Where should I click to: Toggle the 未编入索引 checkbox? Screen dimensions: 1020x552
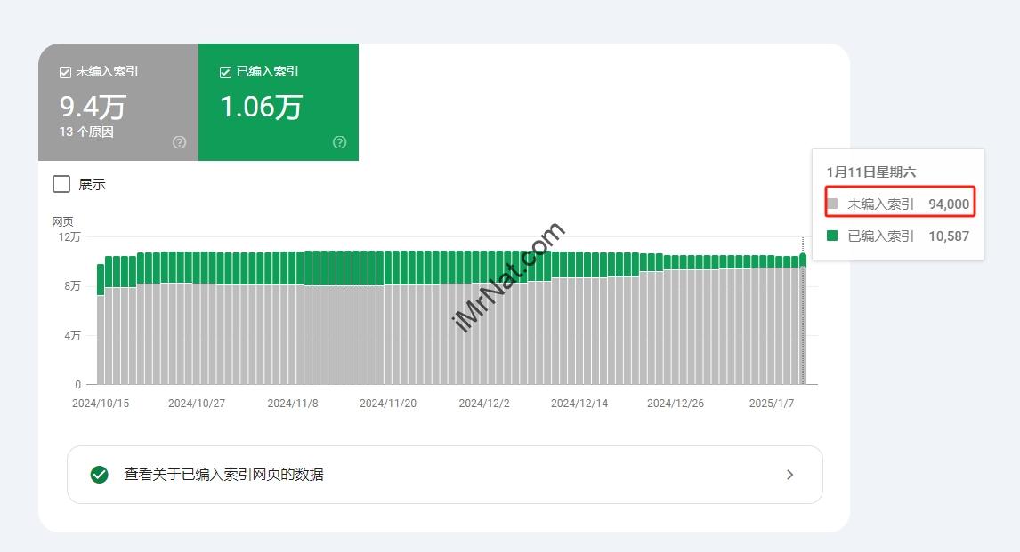[65, 72]
